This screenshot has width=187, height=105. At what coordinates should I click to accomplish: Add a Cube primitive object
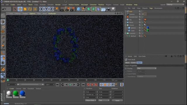79,9
